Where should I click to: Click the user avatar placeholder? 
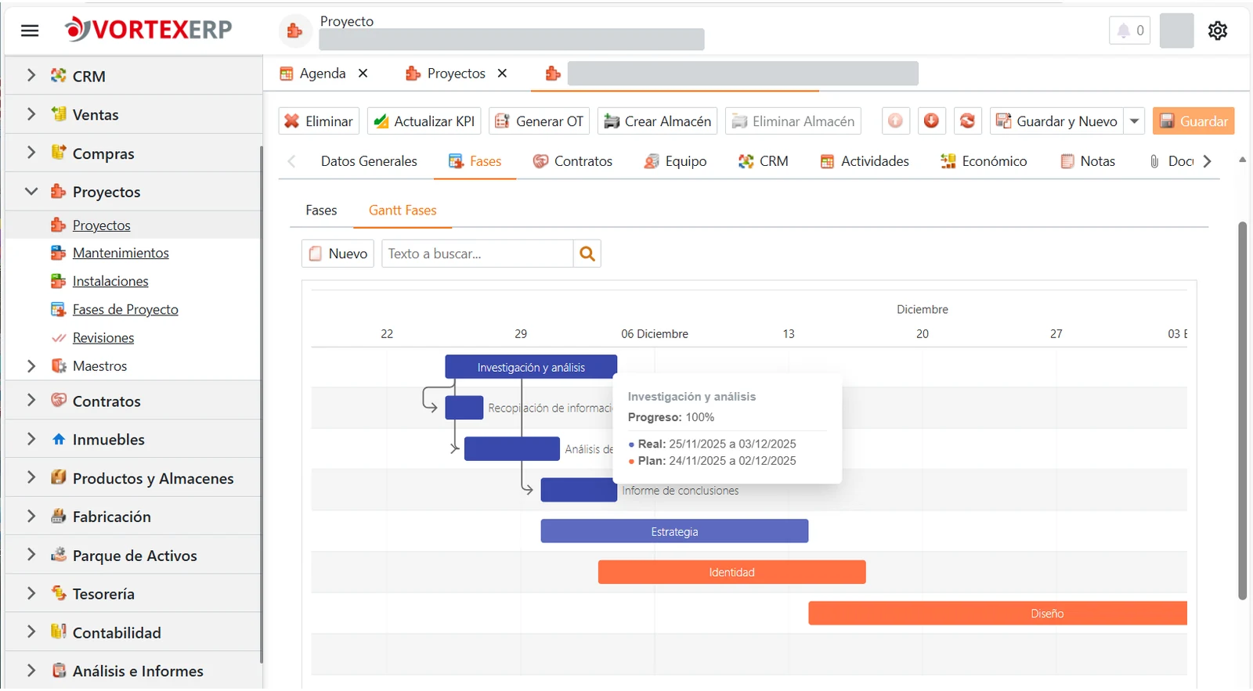pyautogui.click(x=1176, y=31)
